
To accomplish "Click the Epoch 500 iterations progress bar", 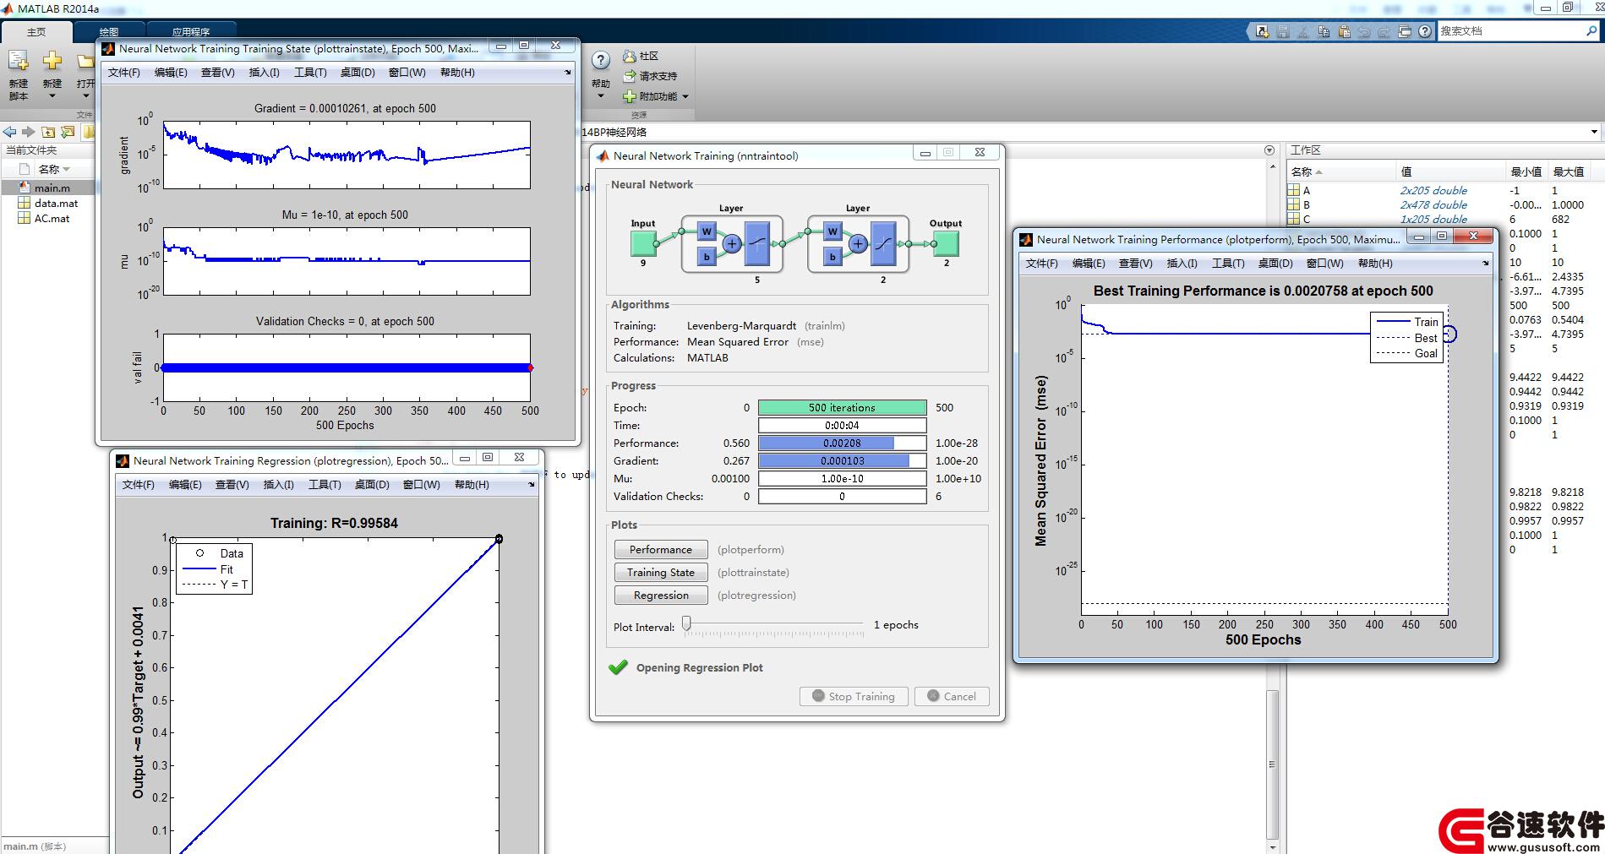I will pos(842,407).
